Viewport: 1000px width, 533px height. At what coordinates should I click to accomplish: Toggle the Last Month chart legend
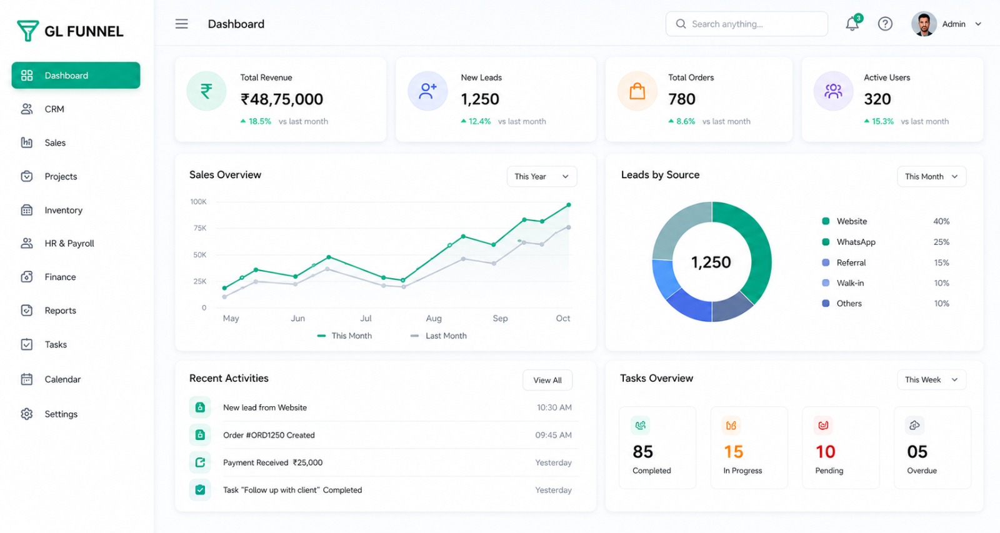coord(439,336)
